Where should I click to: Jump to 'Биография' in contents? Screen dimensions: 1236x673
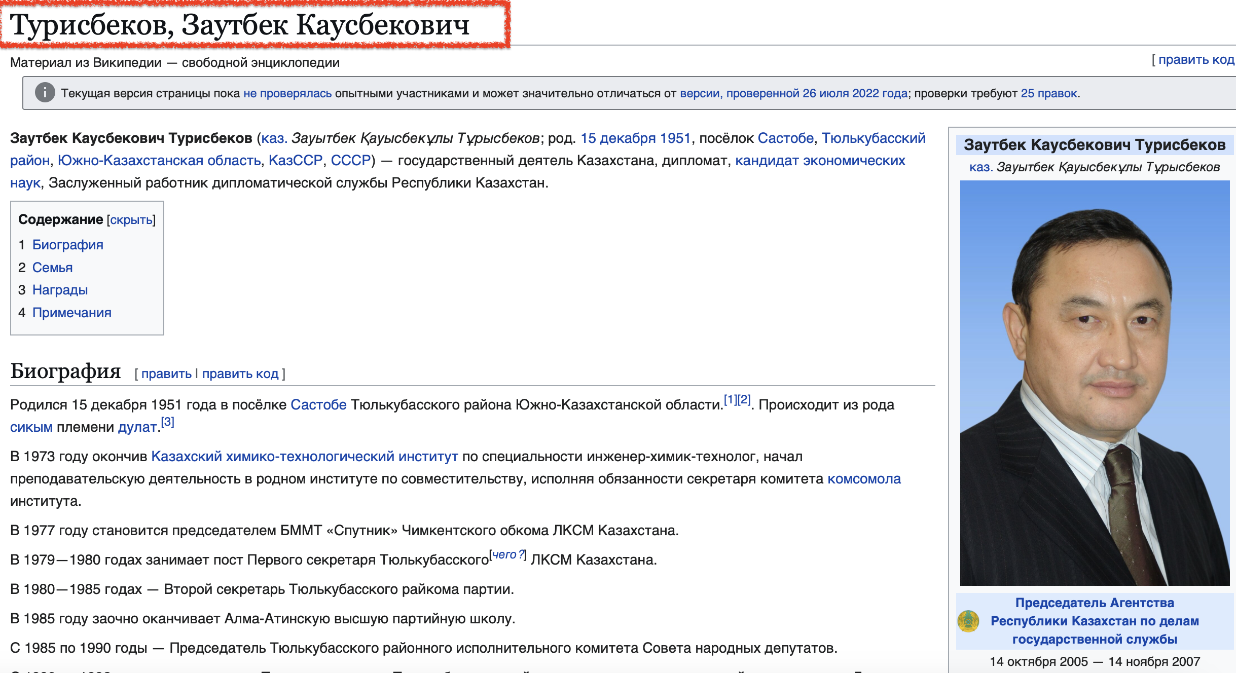pyautogui.click(x=67, y=245)
